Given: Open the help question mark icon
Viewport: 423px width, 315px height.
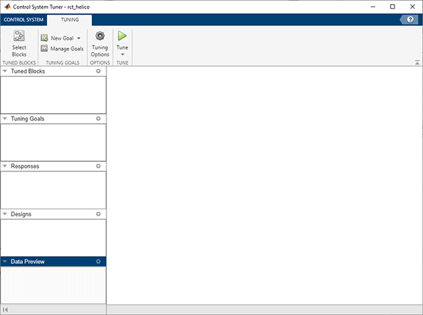Looking at the screenshot, I should coord(411,20).
